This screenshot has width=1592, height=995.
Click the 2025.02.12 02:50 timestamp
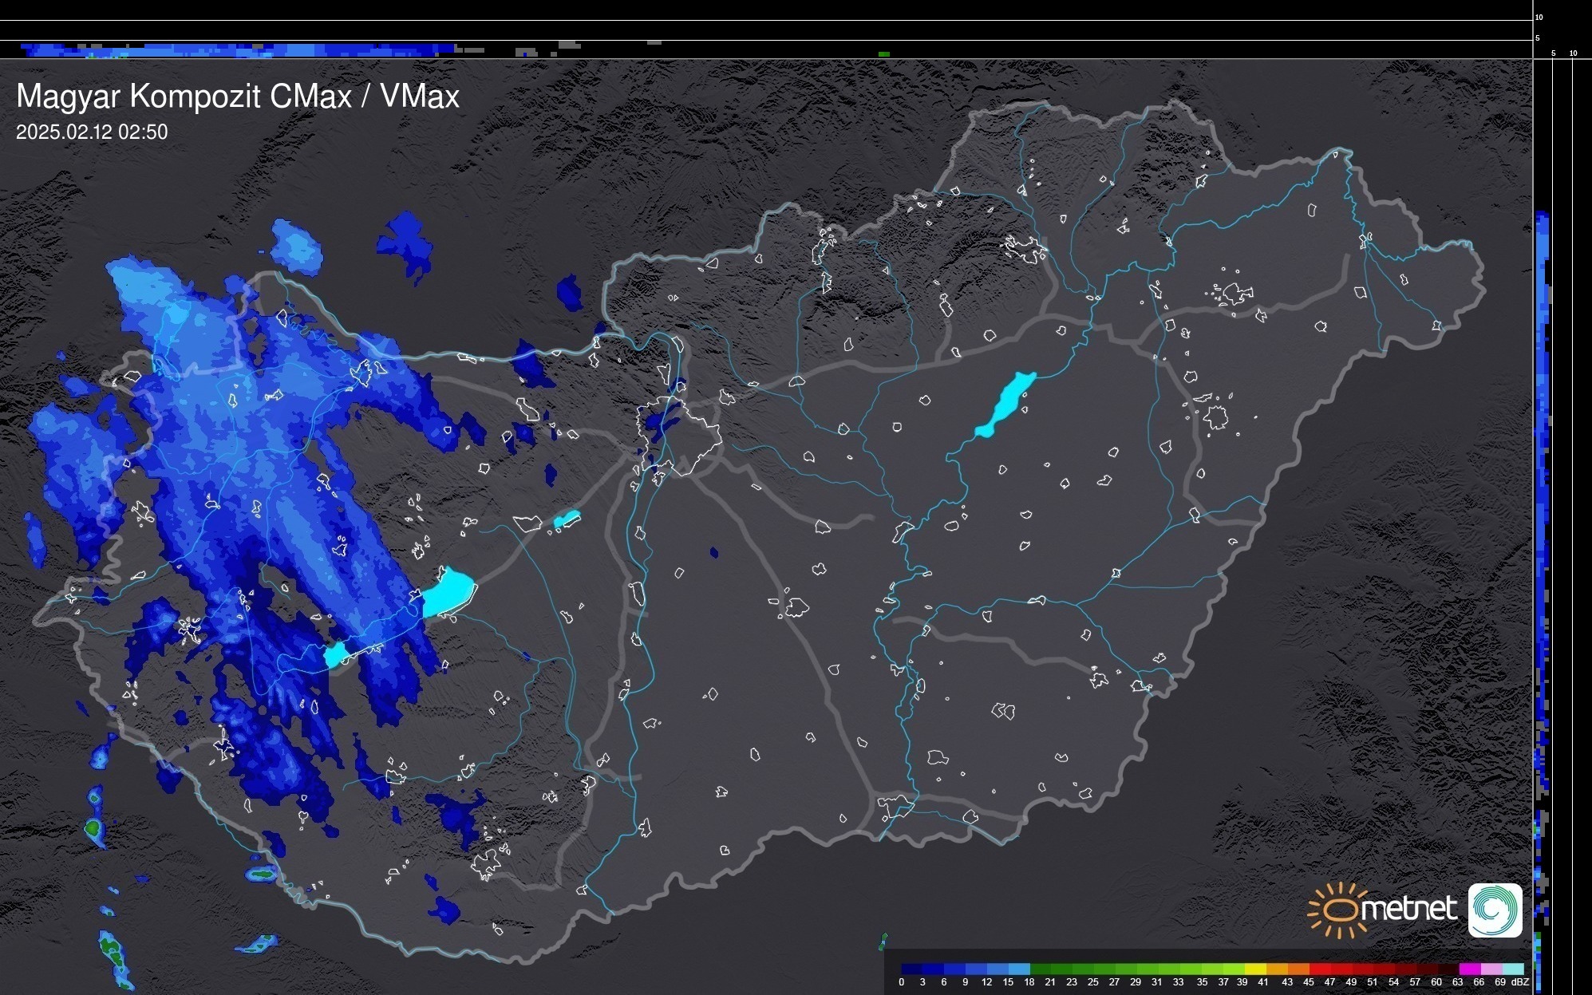(x=92, y=132)
